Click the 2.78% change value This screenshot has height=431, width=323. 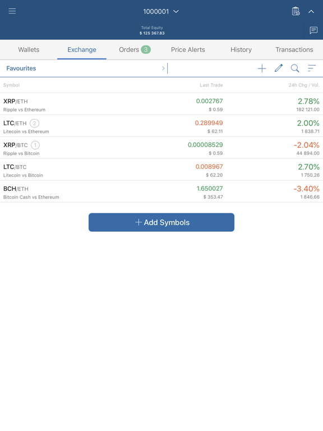click(308, 101)
